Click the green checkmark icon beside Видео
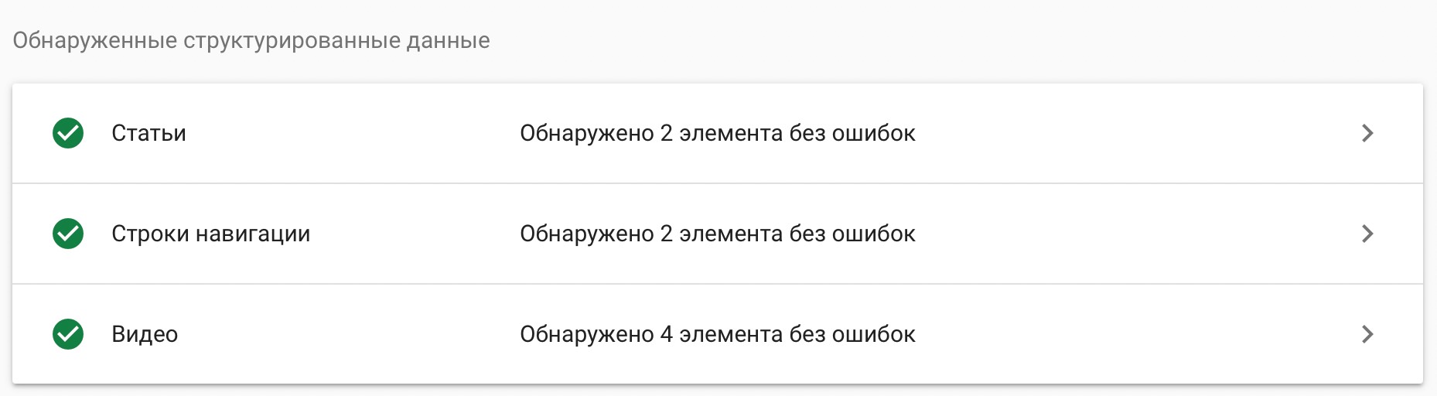 tap(68, 334)
